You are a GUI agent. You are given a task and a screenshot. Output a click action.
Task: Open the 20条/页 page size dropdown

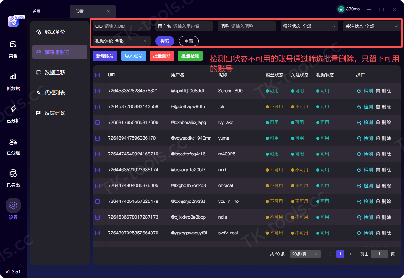point(305,254)
